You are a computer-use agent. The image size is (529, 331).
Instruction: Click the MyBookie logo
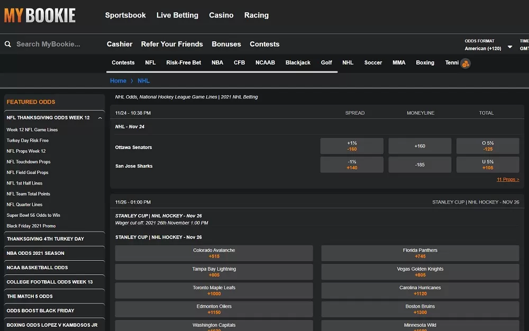tap(40, 15)
